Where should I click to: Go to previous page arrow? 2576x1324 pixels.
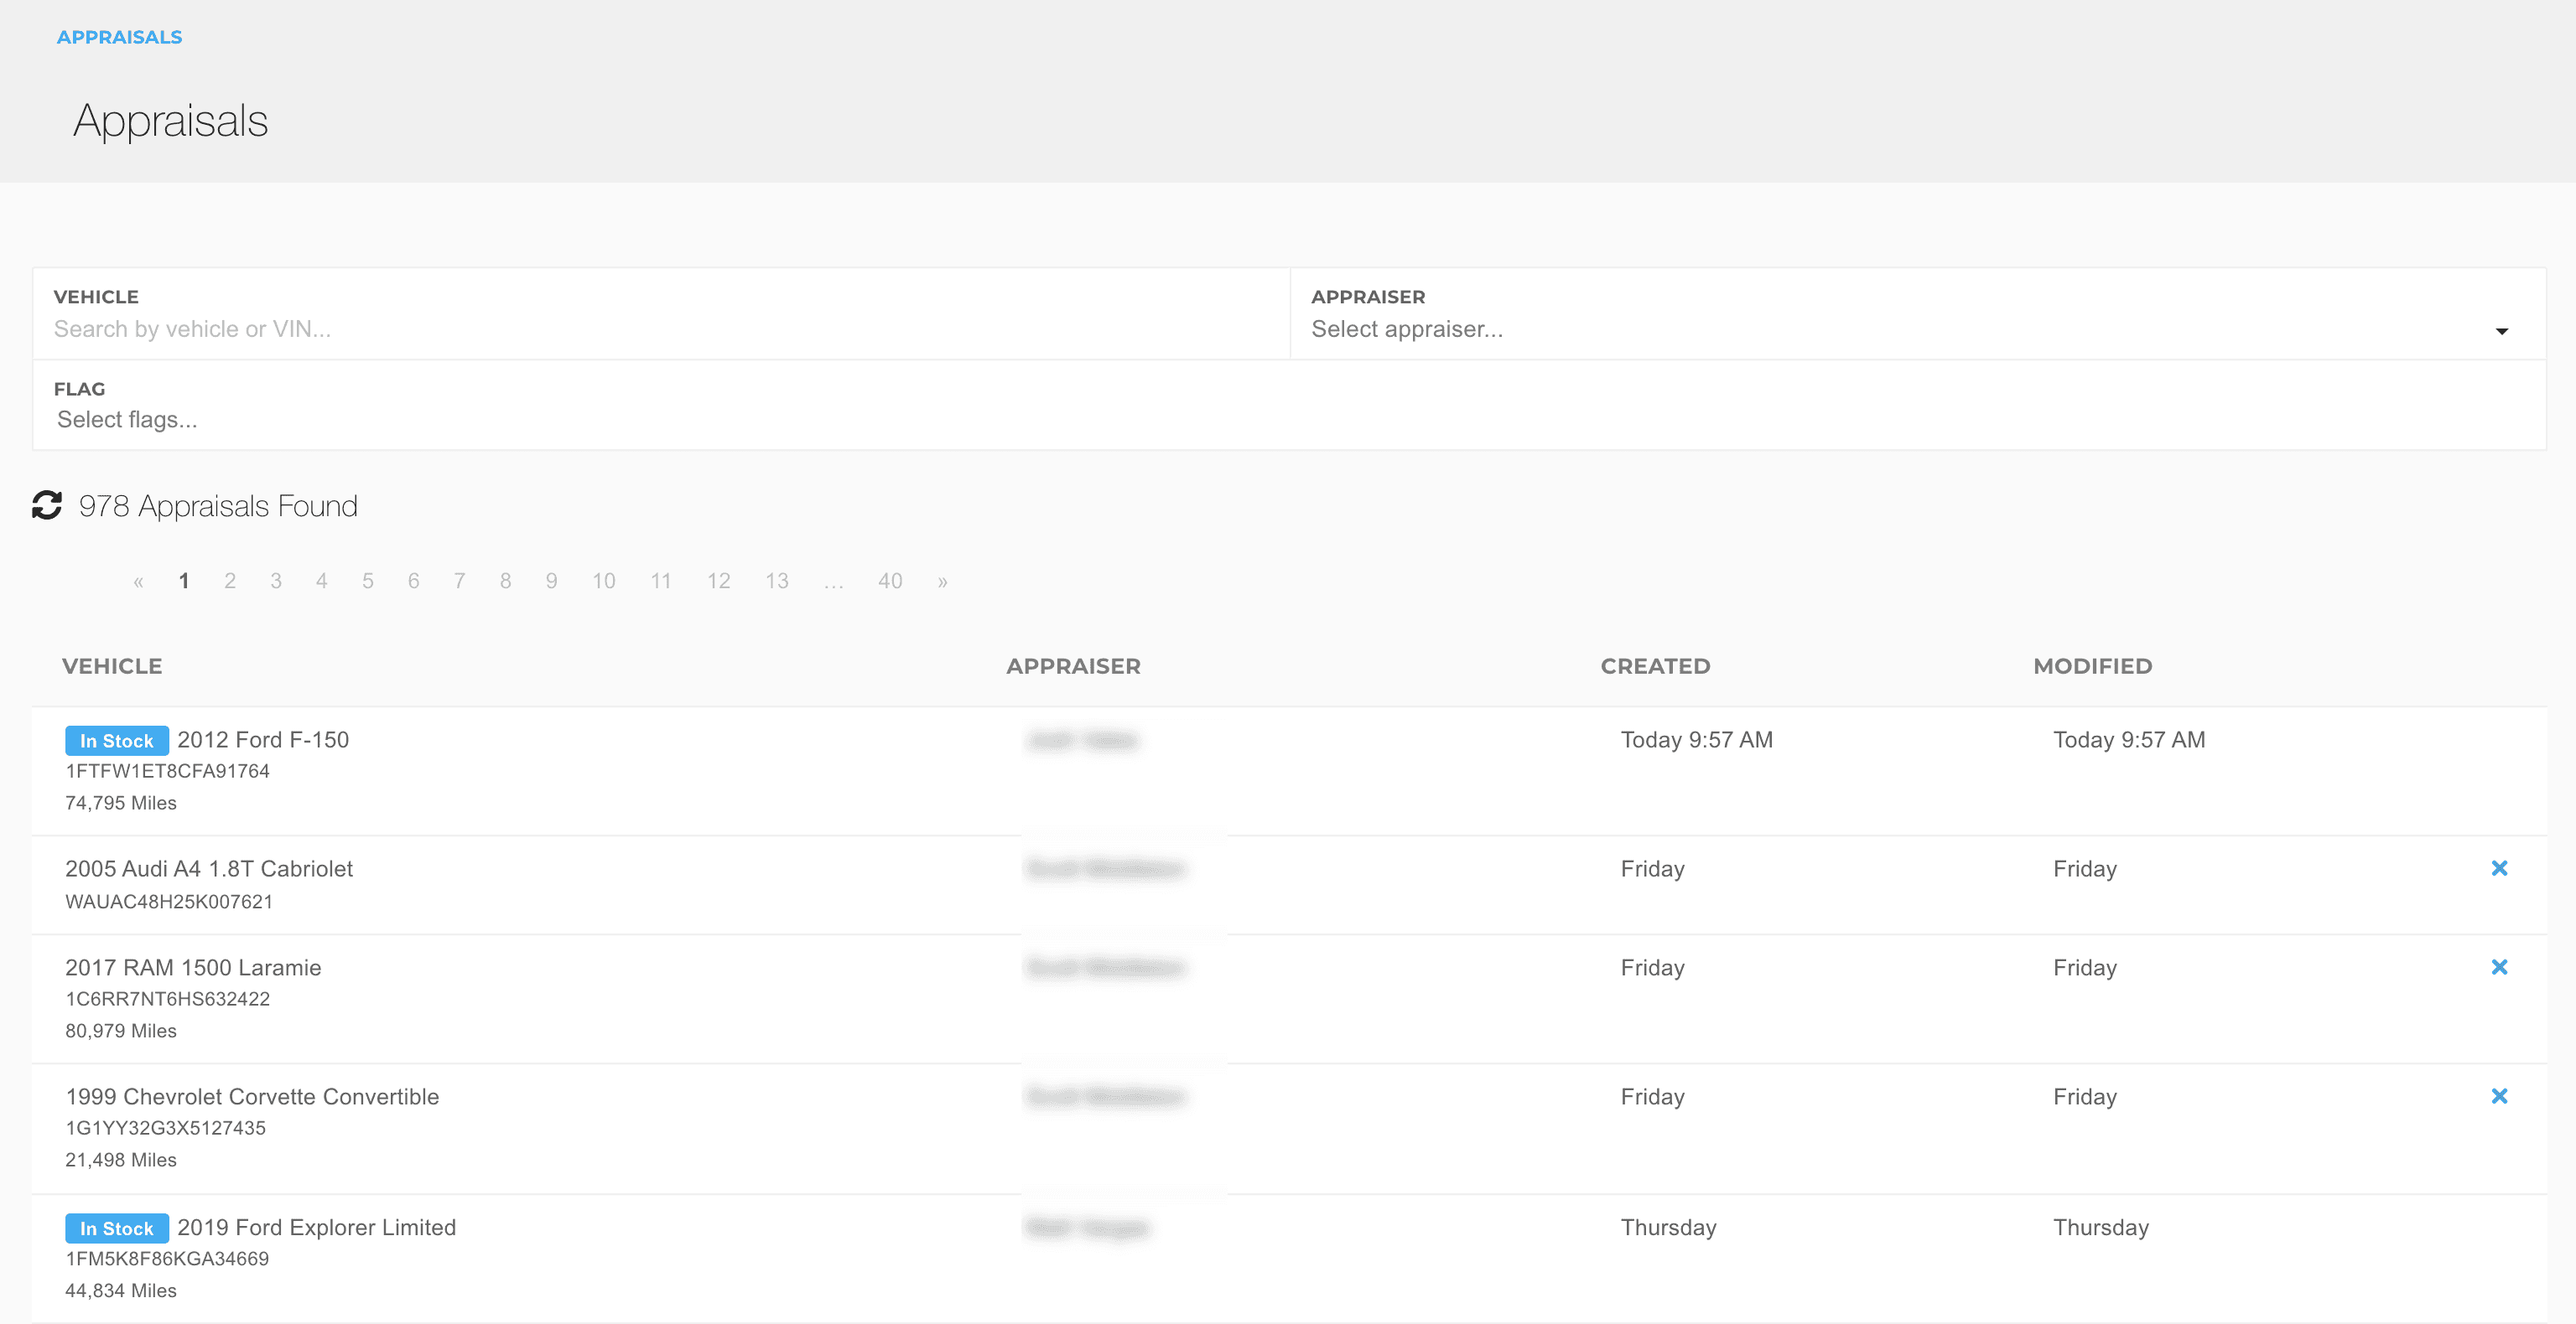click(x=138, y=582)
